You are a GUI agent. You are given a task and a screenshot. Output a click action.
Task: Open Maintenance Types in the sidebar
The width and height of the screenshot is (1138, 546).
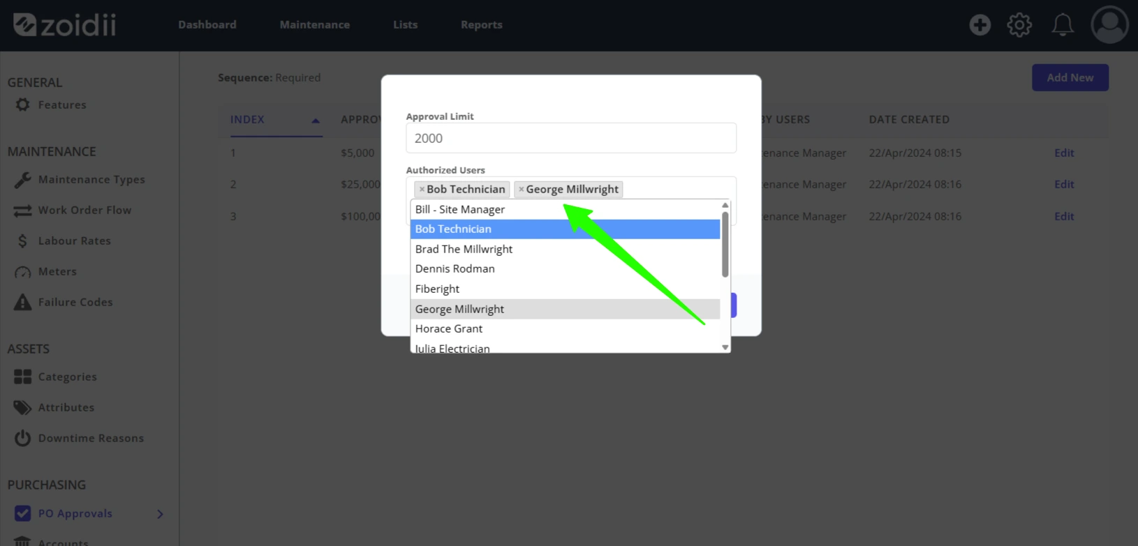click(x=91, y=179)
